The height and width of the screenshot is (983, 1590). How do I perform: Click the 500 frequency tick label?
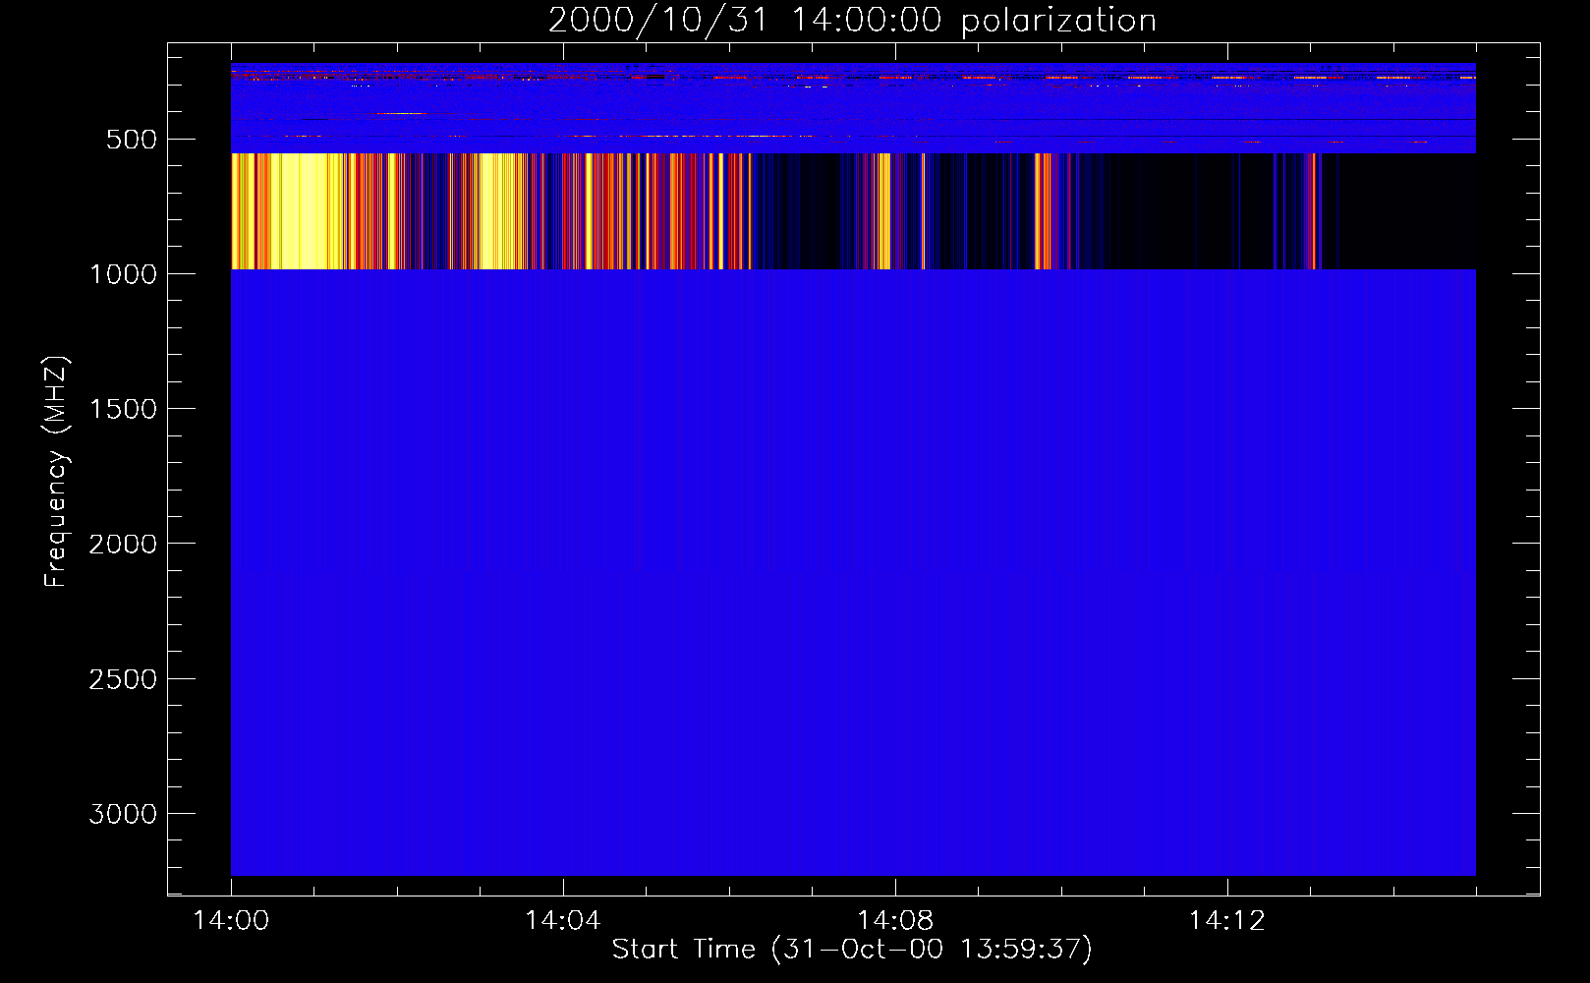(x=132, y=140)
